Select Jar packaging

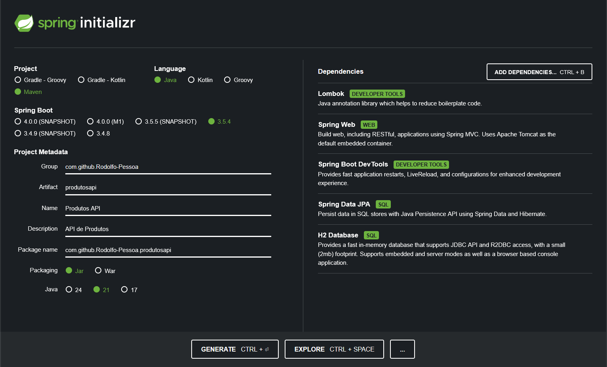(x=75, y=271)
